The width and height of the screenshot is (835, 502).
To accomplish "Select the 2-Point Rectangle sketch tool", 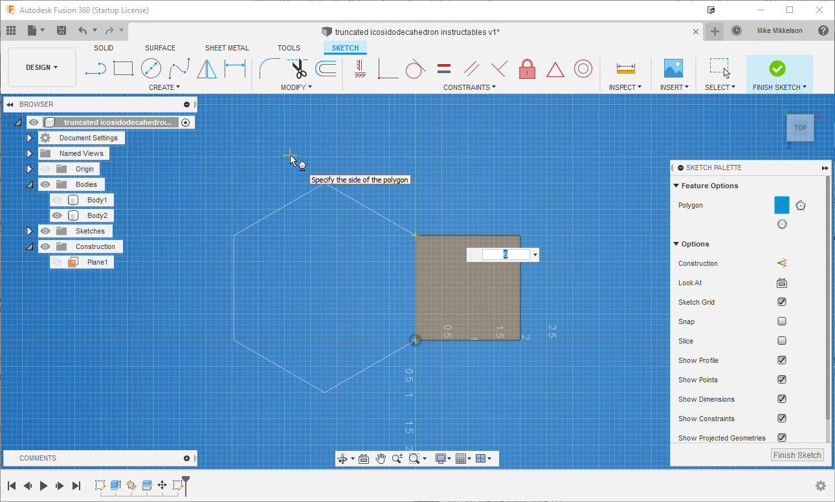I will (123, 68).
